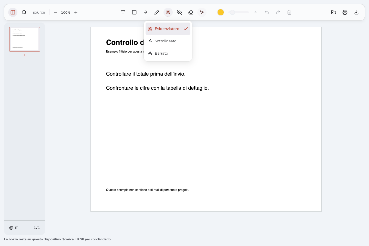Screen dimensions: 369x246
Task: Toggle the sidebar panel
Action: (13, 12)
